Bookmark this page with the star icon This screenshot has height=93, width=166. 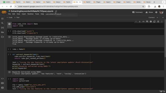(x=143, y=6)
